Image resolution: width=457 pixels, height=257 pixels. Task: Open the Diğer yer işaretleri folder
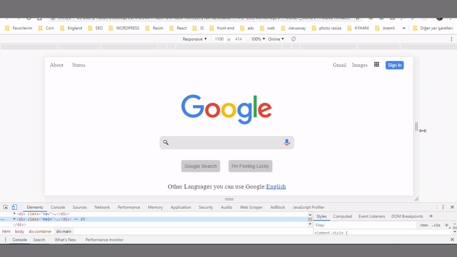(x=433, y=28)
